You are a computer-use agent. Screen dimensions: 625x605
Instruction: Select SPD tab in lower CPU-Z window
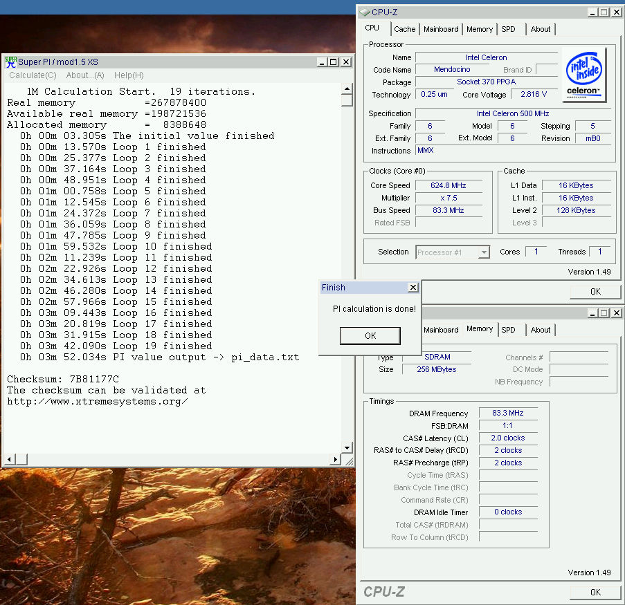(508, 330)
